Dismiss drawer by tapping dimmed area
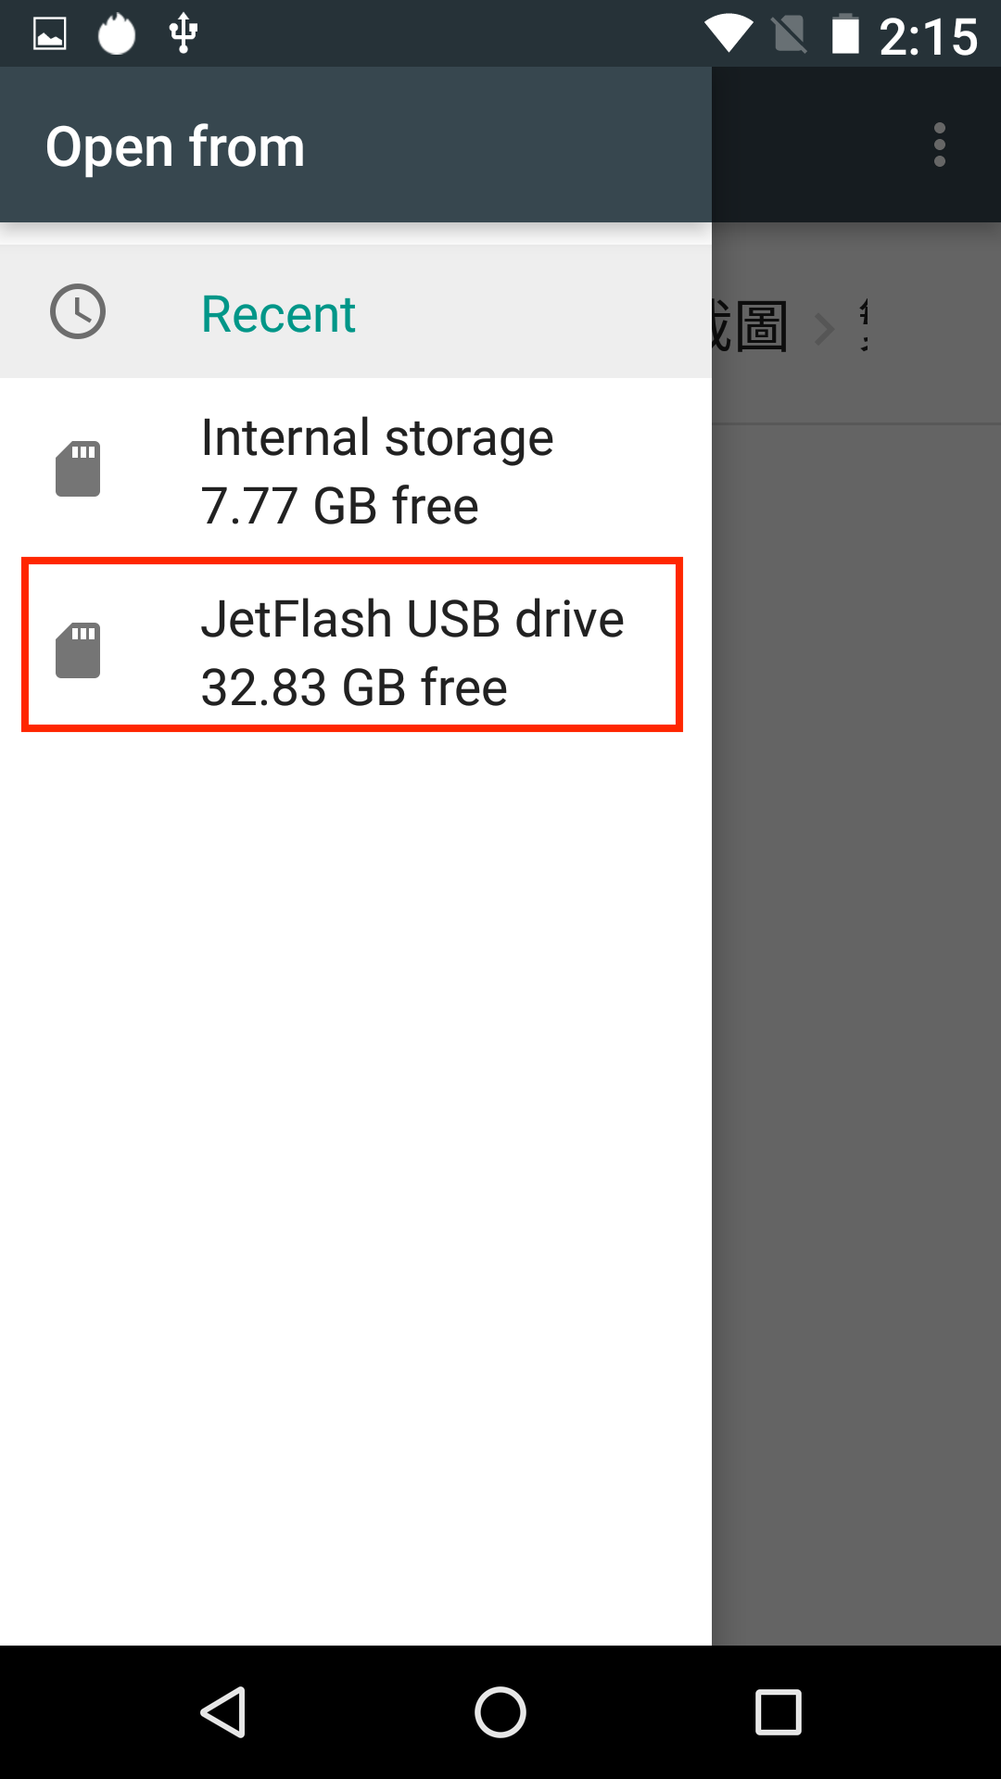Viewport: 1001px width, 1779px height. pos(856,1019)
